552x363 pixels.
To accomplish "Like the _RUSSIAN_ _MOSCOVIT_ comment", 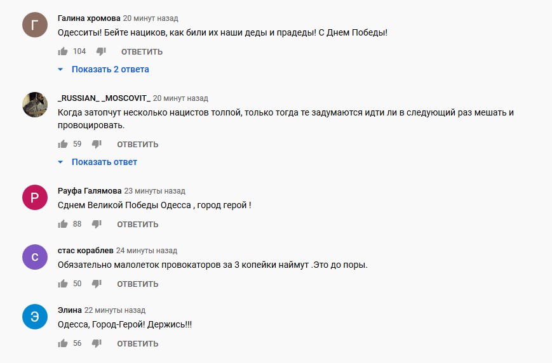I will pyautogui.click(x=63, y=144).
